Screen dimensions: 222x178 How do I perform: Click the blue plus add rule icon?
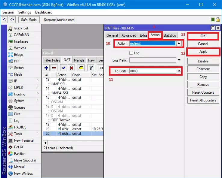(46, 68)
